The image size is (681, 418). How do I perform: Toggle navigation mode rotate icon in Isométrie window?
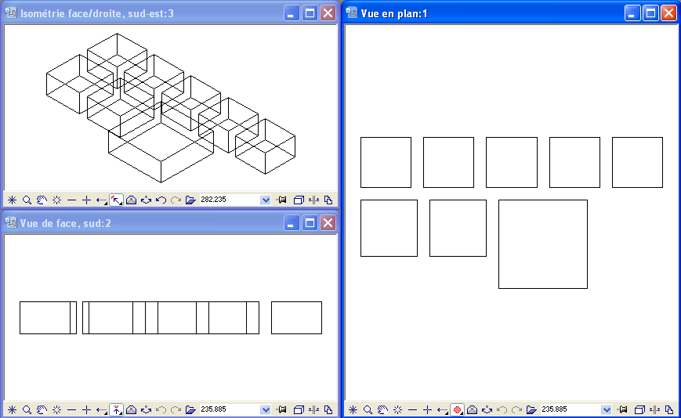point(146,200)
